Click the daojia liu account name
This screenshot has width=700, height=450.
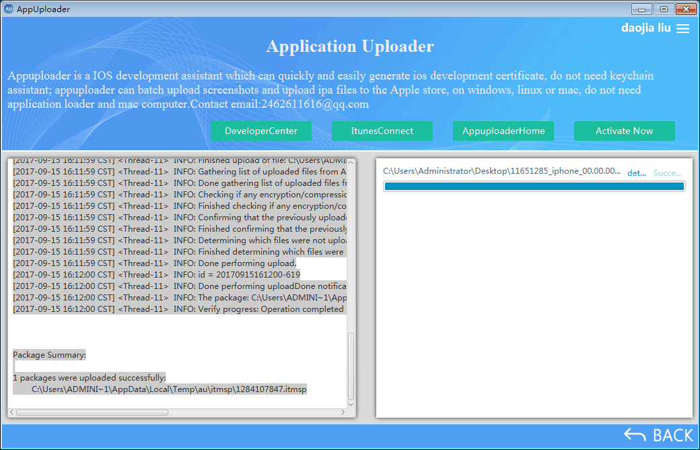pyautogui.click(x=646, y=28)
